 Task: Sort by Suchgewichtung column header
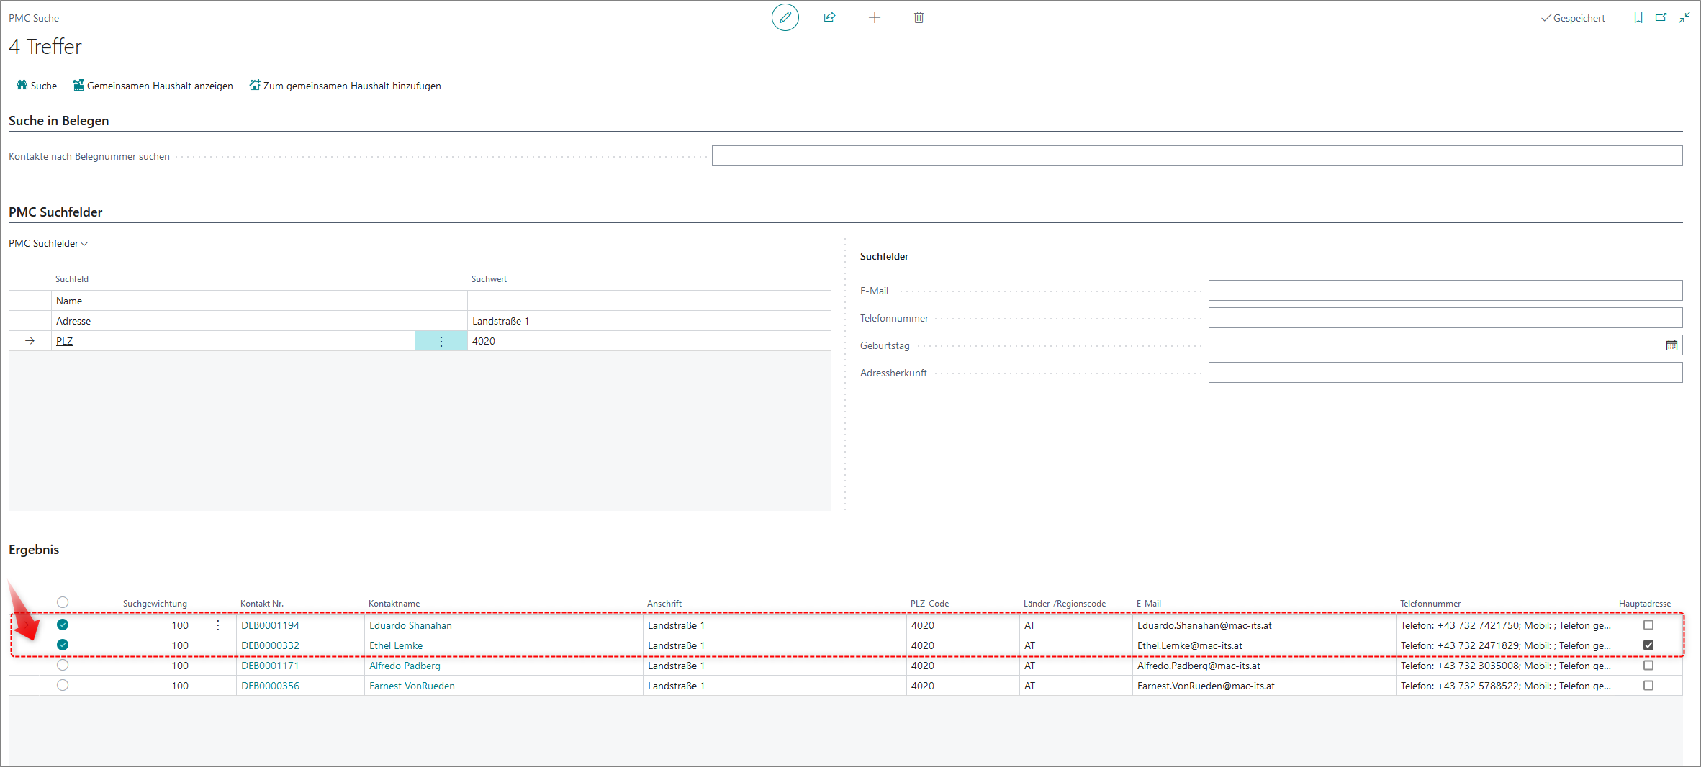pyautogui.click(x=155, y=604)
